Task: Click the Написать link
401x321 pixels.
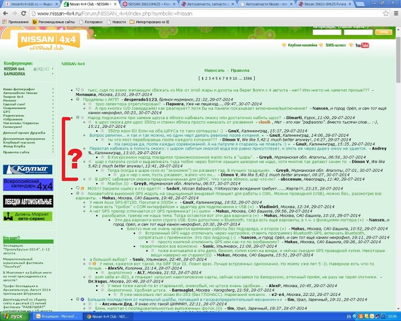Action: (x=214, y=70)
